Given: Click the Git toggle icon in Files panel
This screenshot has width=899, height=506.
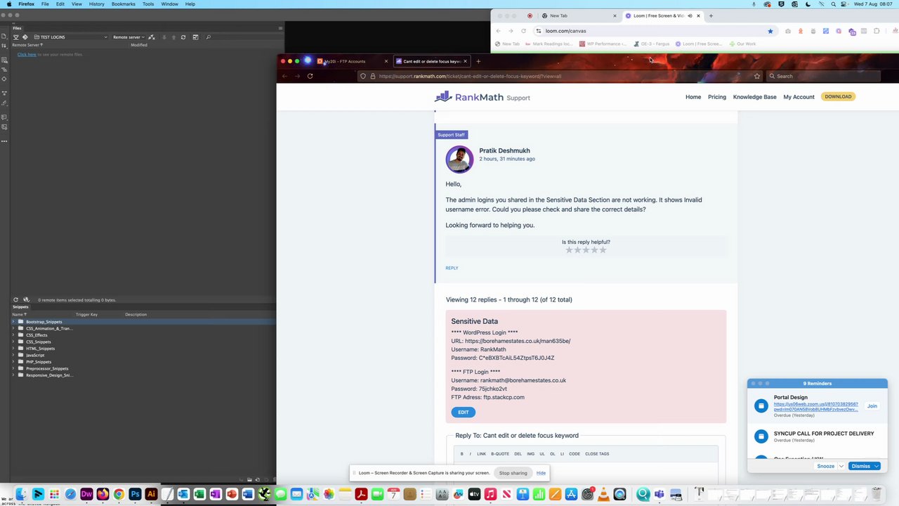Looking at the screenshot, I should [25, 37].
